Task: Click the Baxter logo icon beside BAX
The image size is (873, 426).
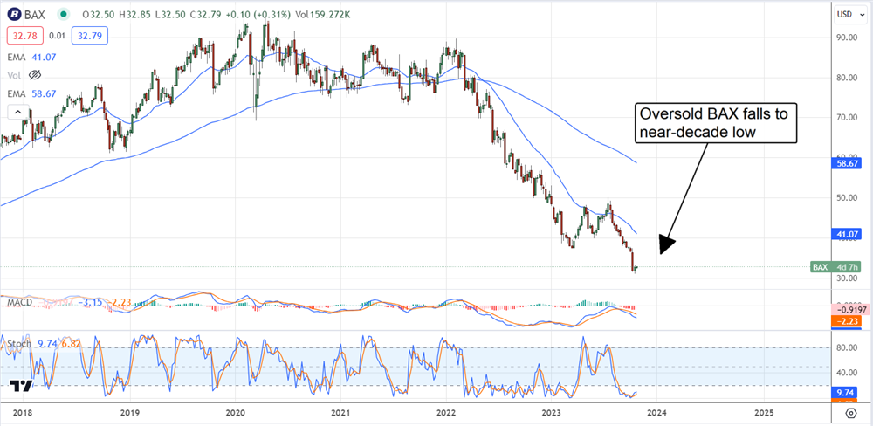Action: [x=15, y=14]
